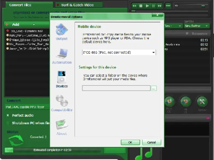The width and height of the screenshot is (214, 160).
Task: Click the stop playback button
Action: [141, 6]
